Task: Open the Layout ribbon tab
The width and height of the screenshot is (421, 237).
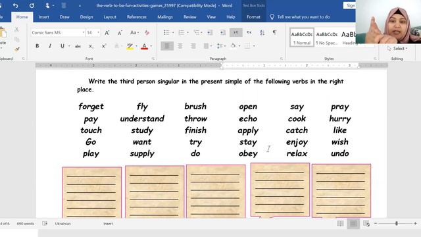Action: pyautogui.click(x=110, y=17)
